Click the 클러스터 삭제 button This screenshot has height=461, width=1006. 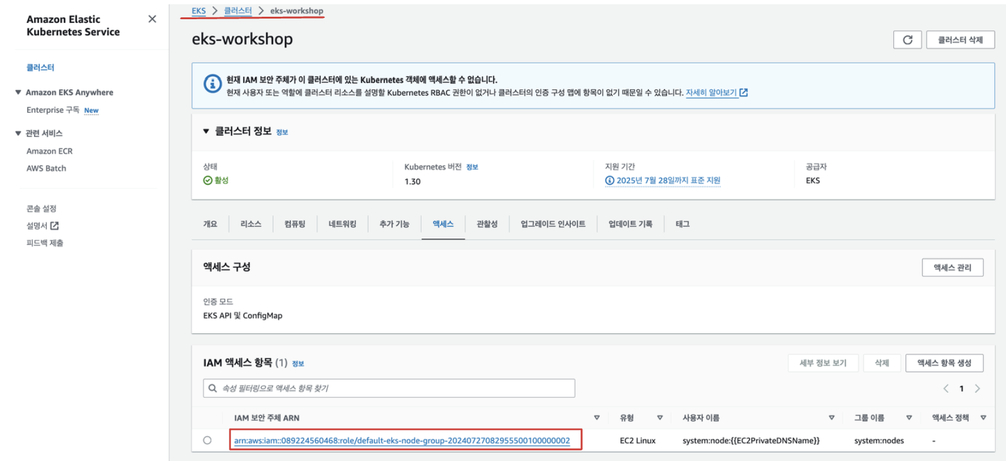point(960,40)
